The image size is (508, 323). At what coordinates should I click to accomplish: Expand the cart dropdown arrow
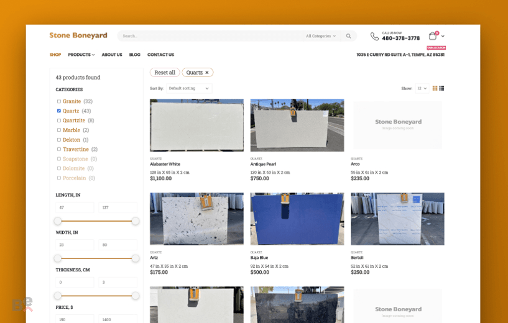click(443, 36)
